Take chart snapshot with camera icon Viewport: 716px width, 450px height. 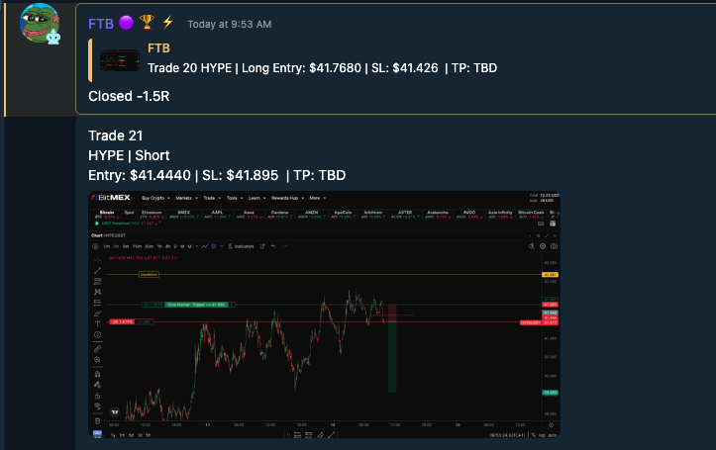pyautogui.click(x=554, y=246)
